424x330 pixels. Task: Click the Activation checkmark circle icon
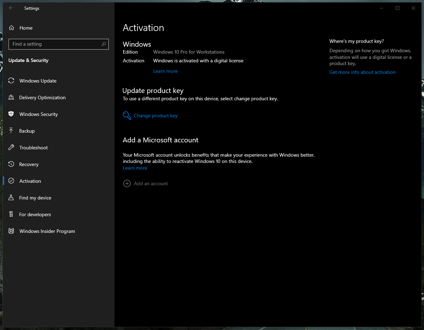[x=12, y=181]
